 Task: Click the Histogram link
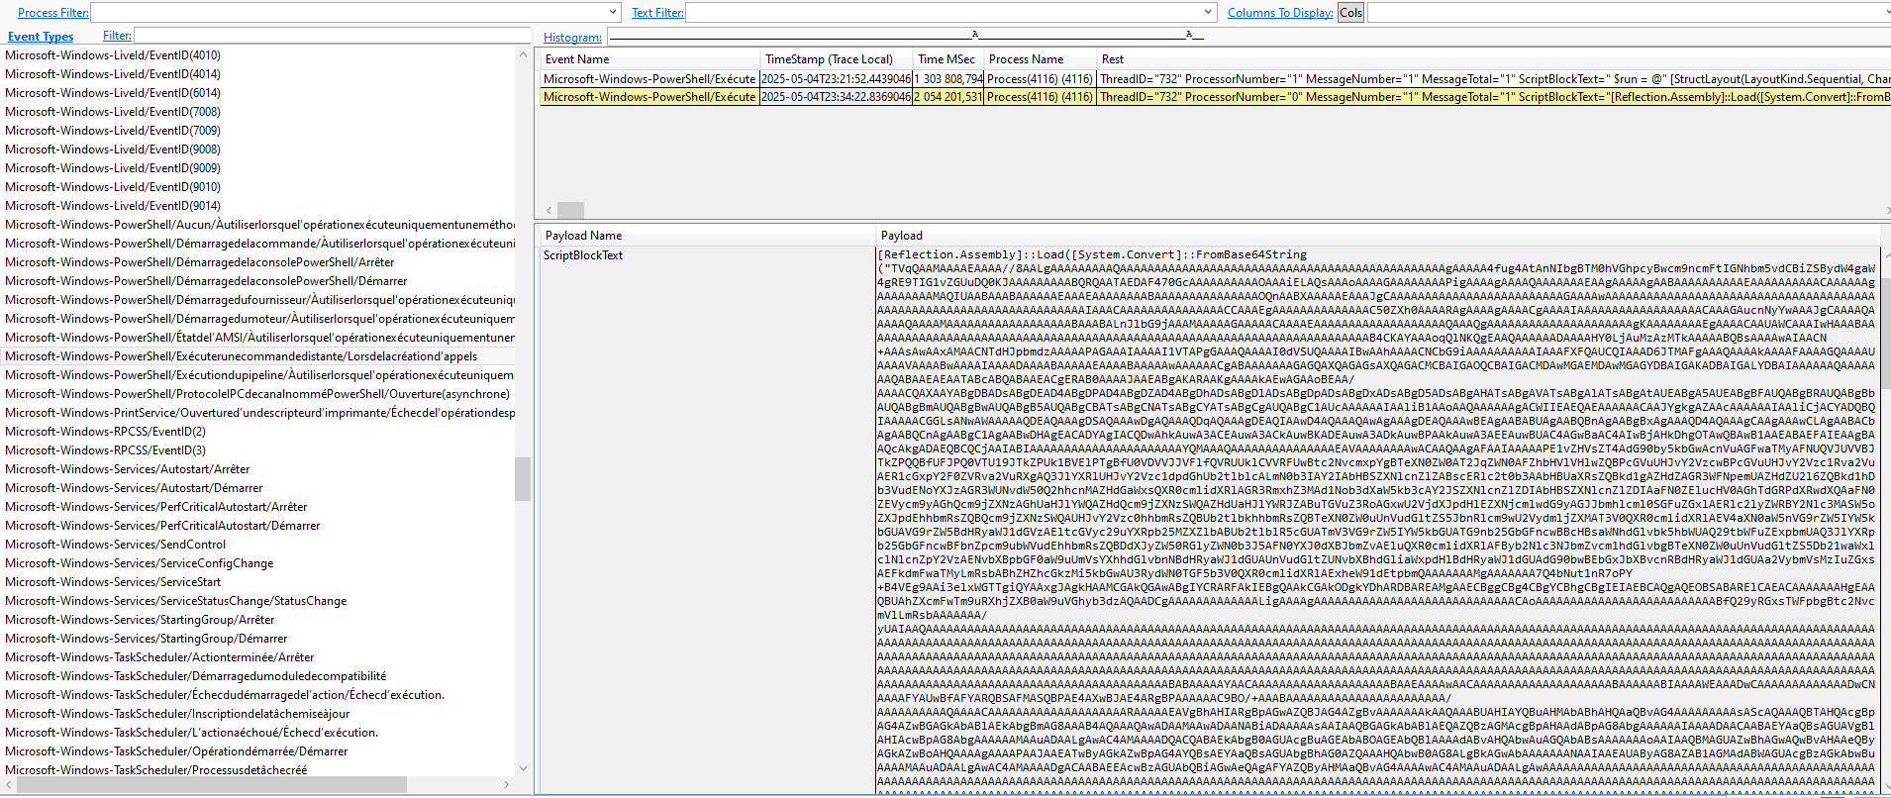pos(572,38)
